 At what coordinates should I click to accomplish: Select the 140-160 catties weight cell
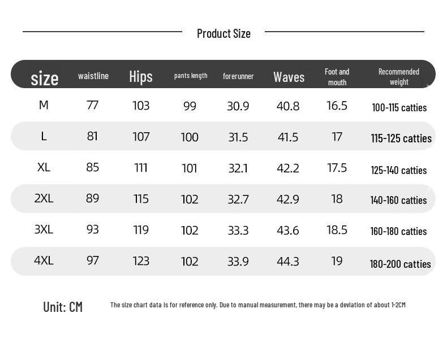398,200
